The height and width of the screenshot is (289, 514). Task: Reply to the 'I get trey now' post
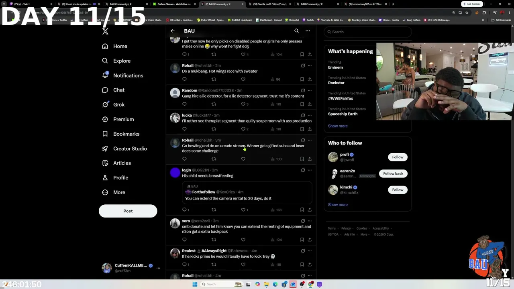coord(186,55)
